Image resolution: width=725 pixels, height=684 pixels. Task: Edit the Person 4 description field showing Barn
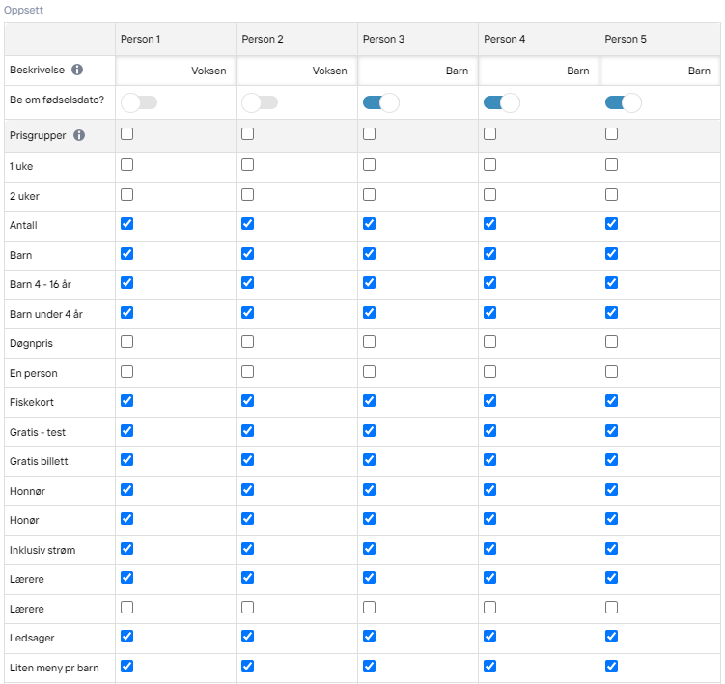539,71
